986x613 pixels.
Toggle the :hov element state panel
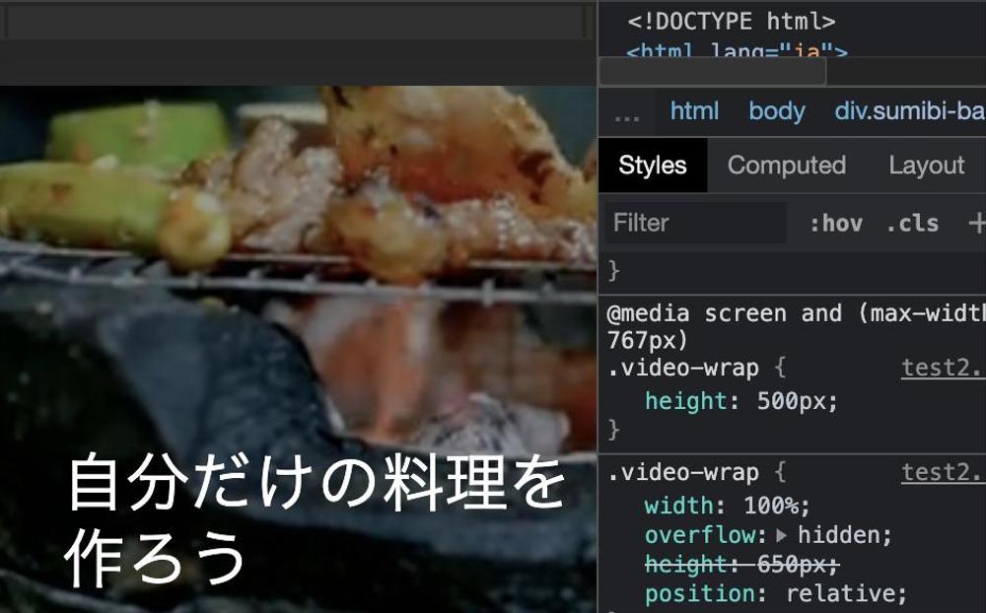836,223
